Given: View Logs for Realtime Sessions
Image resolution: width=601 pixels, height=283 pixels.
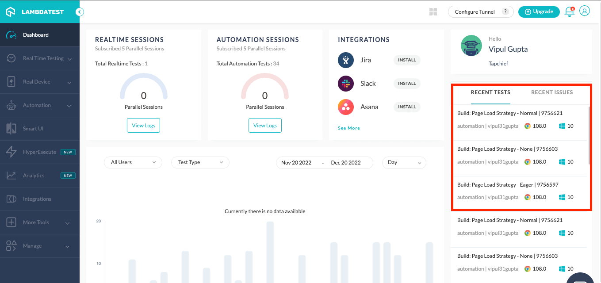Looking at the screenshot, I should pos(144,126).
